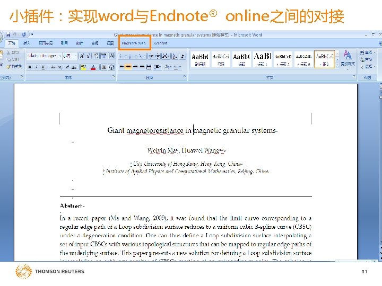Screen dimensions: 382x286
Task: Align text right
Action: 135,67
